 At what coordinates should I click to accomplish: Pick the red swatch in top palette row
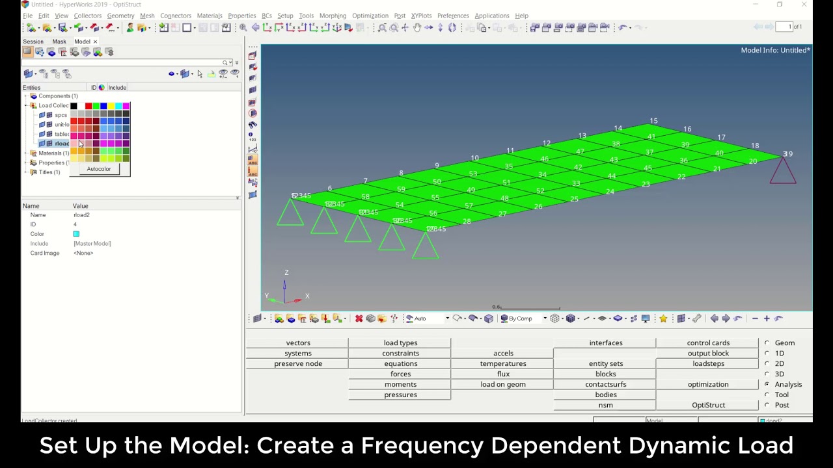click(89, 106)
